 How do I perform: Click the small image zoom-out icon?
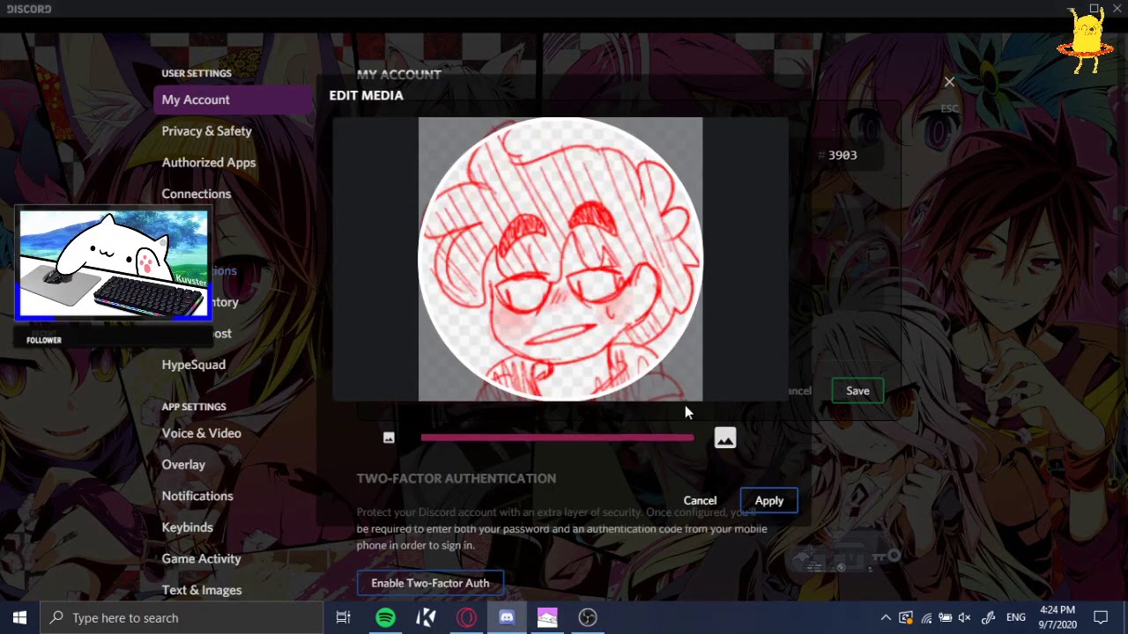coord(389,438)
